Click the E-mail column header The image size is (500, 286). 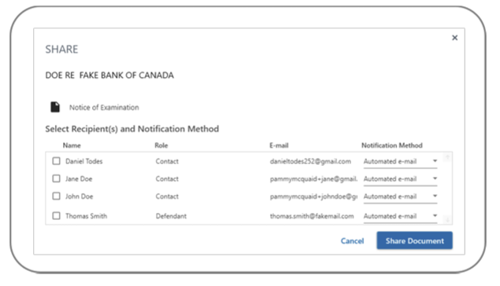(x=279, y=145)
